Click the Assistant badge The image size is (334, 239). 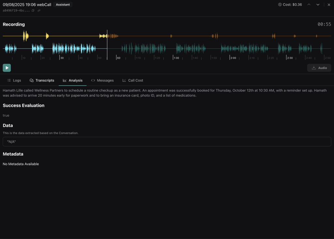pos(62,5)
